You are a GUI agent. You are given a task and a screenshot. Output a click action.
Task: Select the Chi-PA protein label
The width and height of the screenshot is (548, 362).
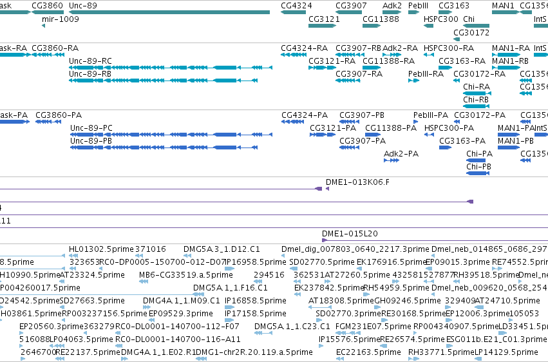(479, 154)
